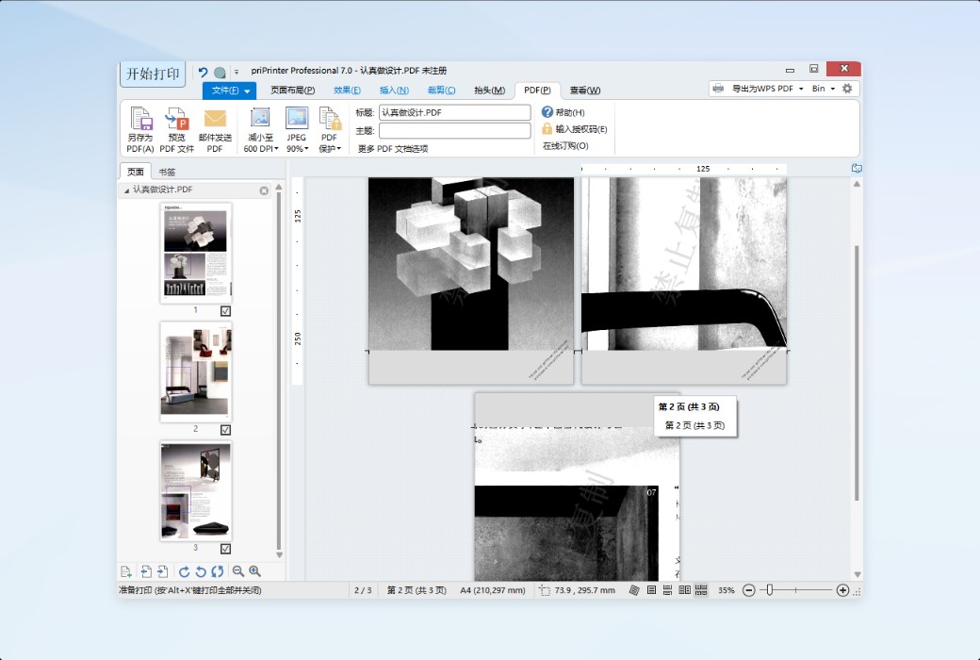Click the zoom in plus button
Viewport: 980px width, 660px height.
[x=842, y=590]
